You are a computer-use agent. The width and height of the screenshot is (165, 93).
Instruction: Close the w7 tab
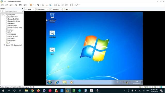coord(70,10)
